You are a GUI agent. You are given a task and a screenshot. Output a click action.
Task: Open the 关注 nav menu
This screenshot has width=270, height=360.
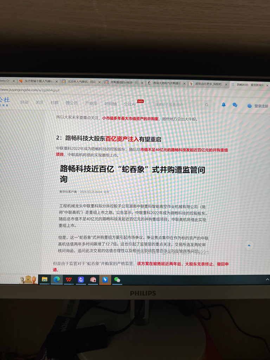(x=39, y=102)
